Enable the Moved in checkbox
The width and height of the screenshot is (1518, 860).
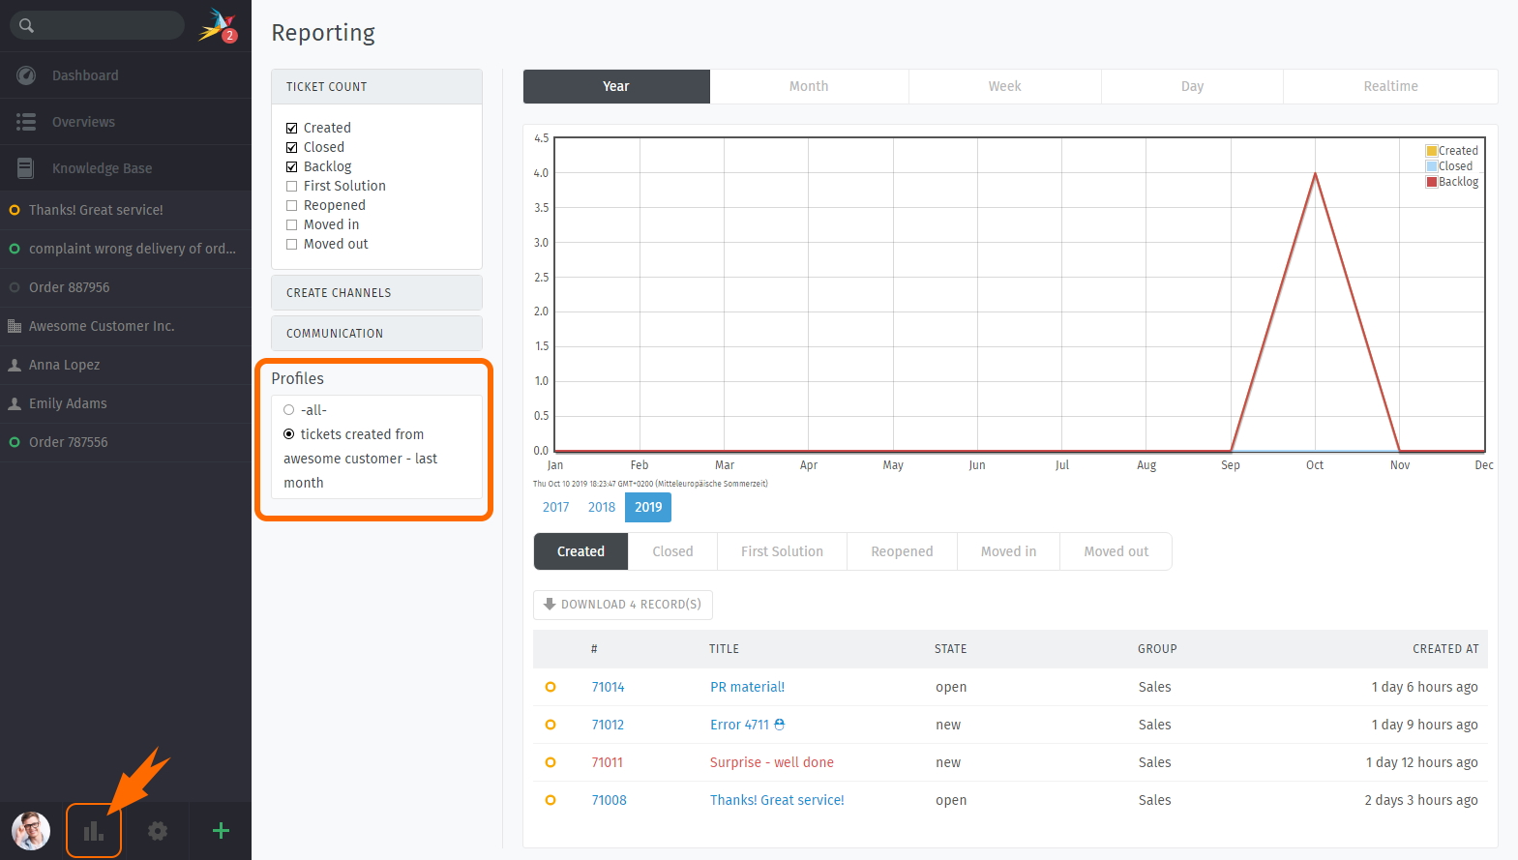click(x=291, y=224)
